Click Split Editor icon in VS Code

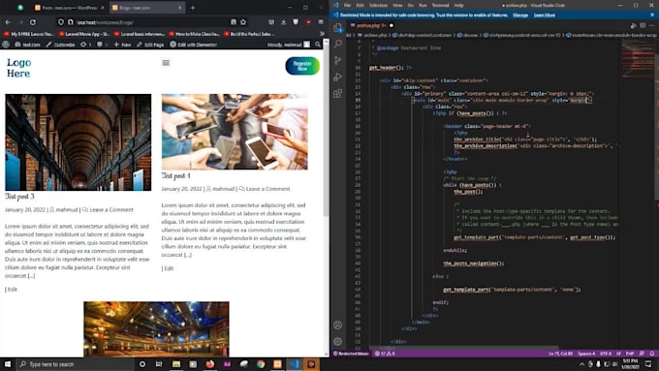[x=643, y=25]
